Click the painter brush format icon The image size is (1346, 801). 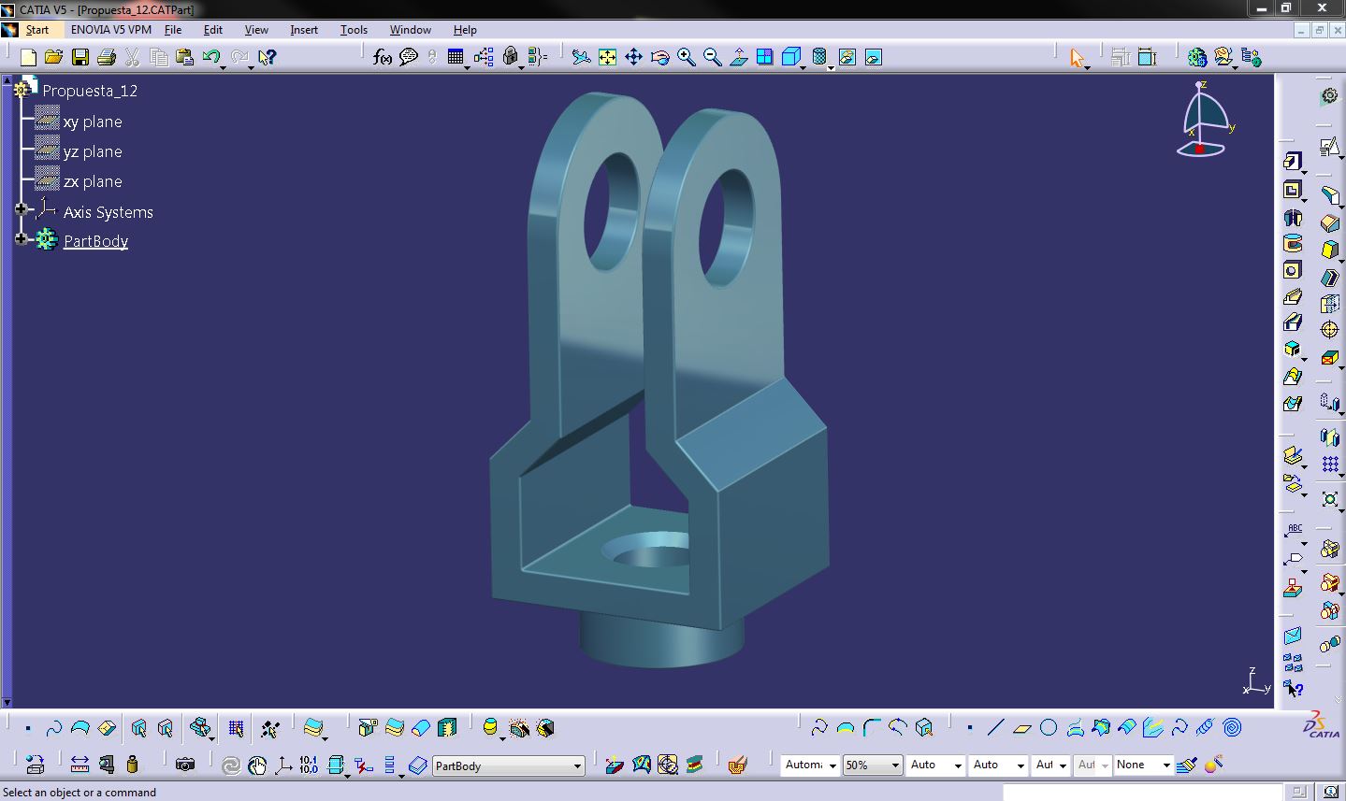tap(1187, 765)
